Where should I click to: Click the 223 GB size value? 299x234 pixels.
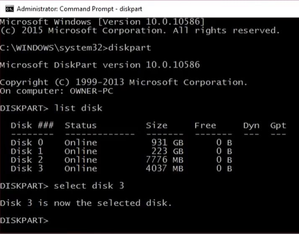tap(167, 151)
